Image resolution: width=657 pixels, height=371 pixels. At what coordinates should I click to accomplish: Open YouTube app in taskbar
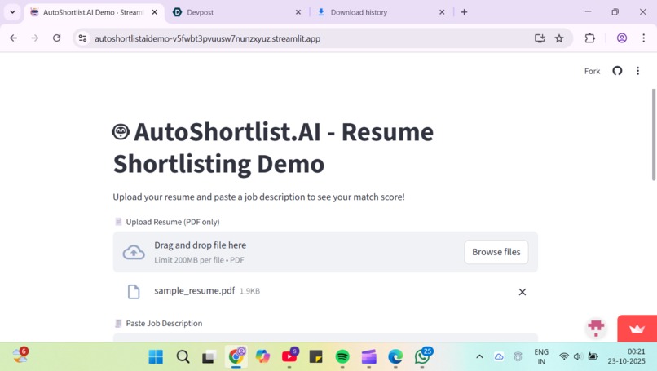pyautogui.click(x=289, y=356)
